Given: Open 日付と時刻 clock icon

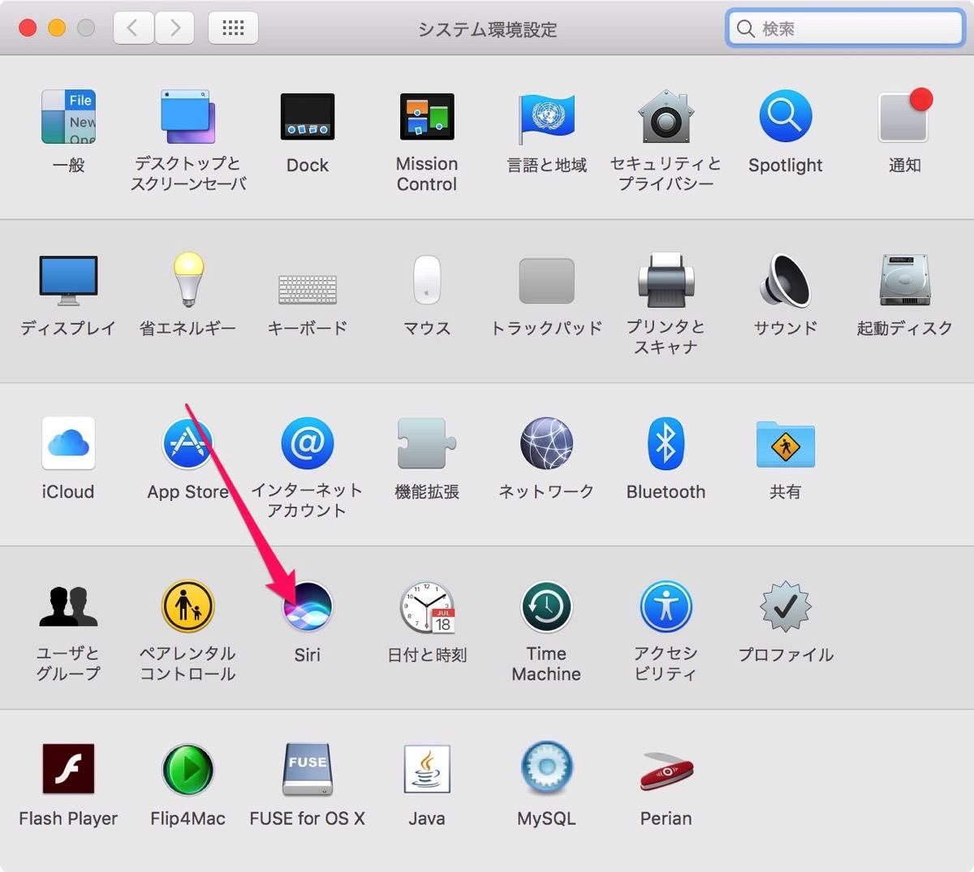Looking at the screenshot, I should (427, 607).
